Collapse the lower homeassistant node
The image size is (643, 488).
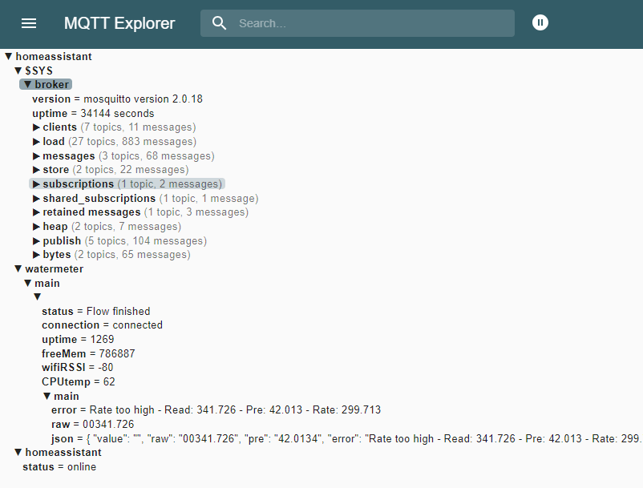[18, 453]
